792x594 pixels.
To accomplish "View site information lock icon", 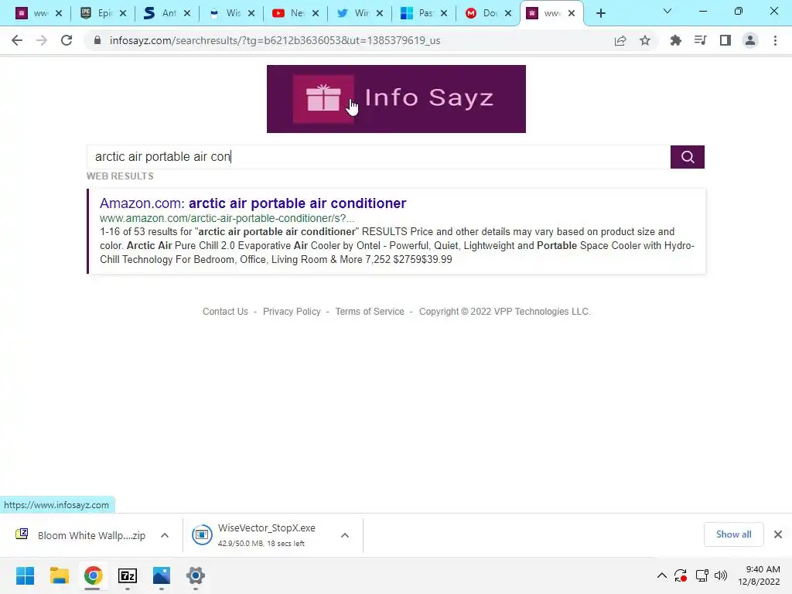I will click(97, 40).
